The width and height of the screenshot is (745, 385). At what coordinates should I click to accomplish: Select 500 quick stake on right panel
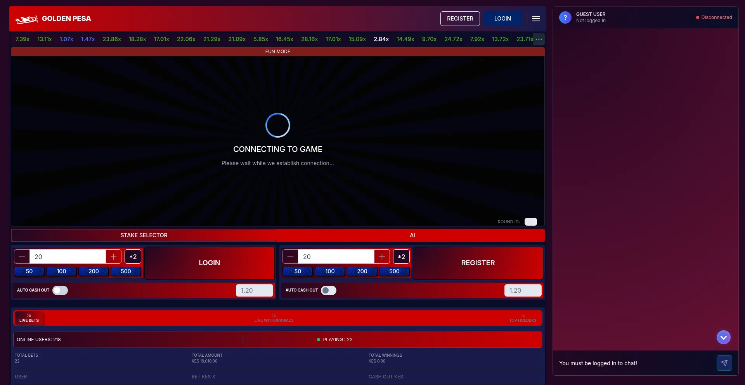click(394, 271)
